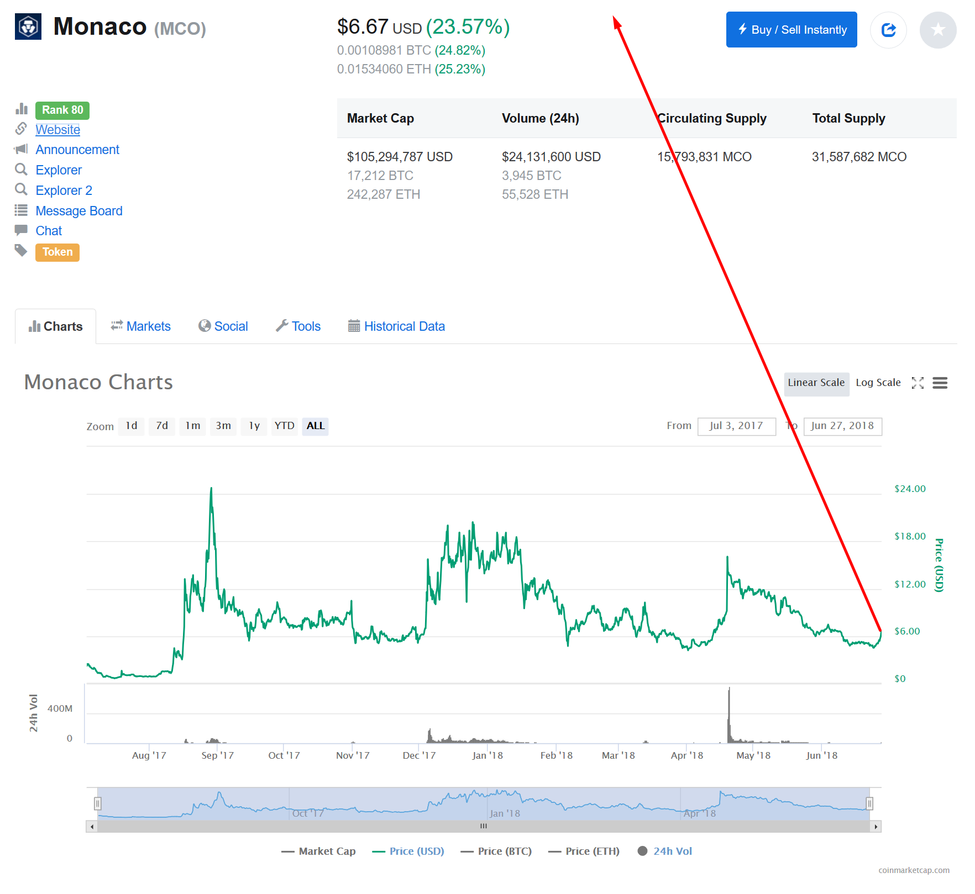Grab the left navigator range handle
Viewport: 975px width, 894px height.
[97, 803]
